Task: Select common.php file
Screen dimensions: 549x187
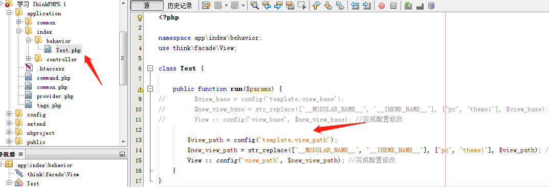Action: point(52,87)
